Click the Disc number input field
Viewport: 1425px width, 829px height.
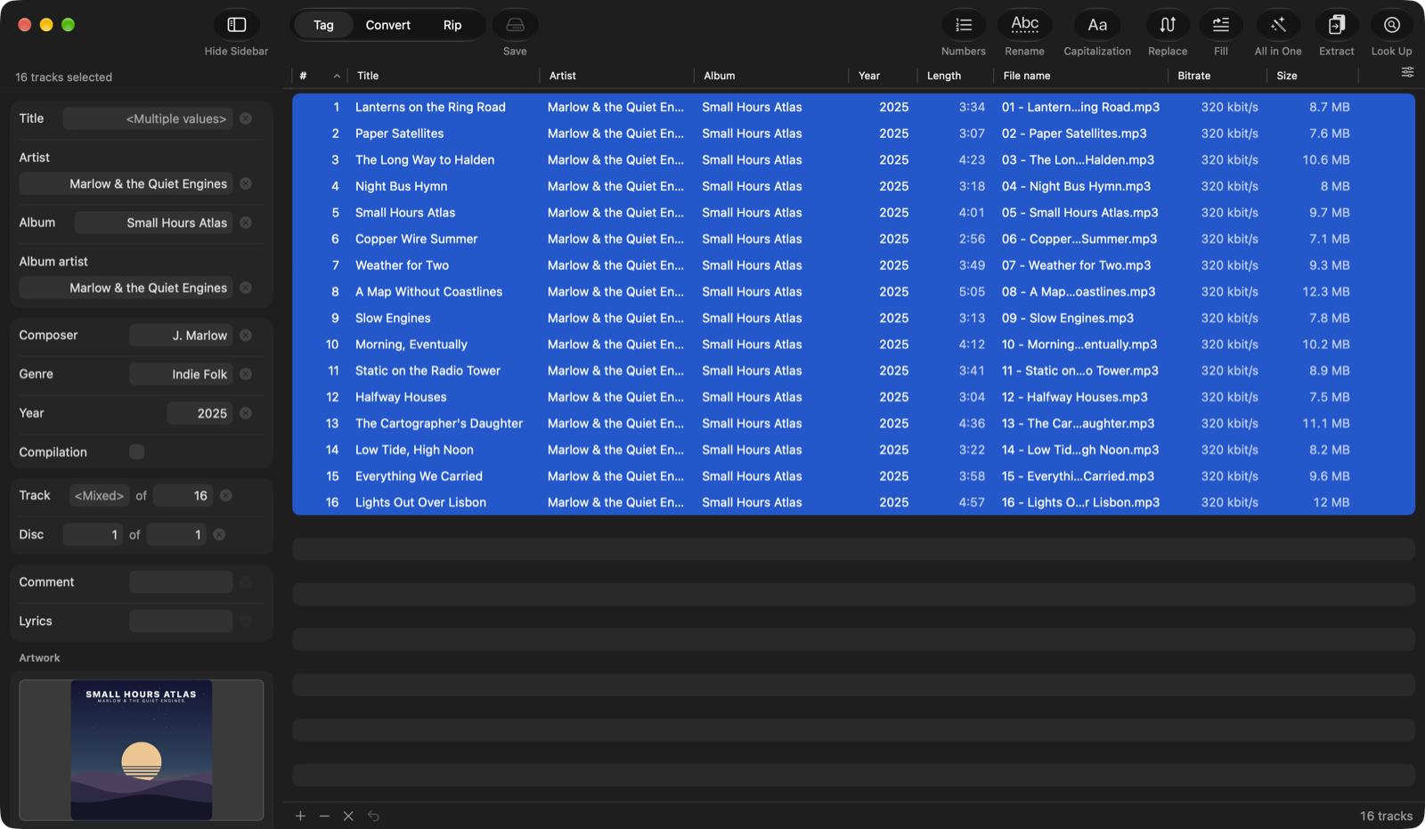tap(93, 534)
